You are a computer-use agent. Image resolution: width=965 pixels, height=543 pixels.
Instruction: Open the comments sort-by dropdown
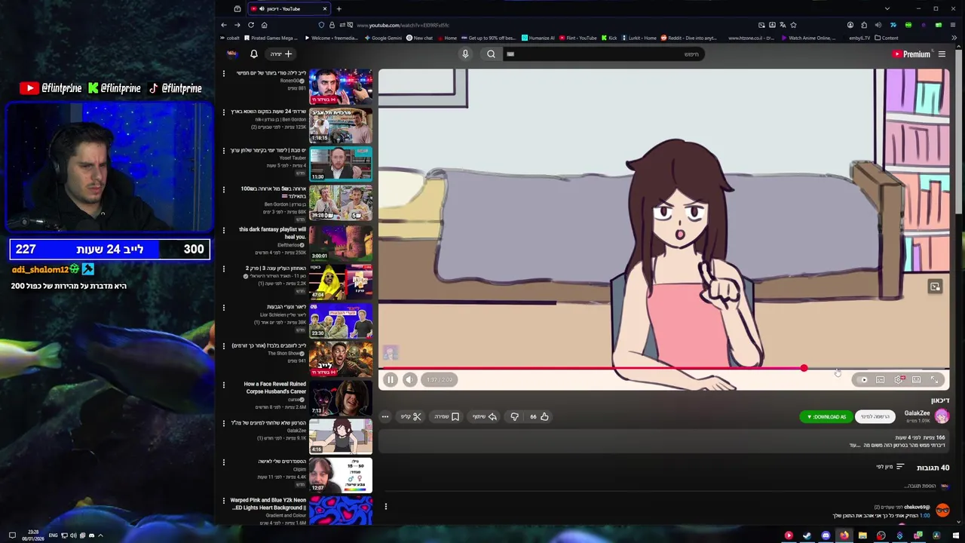click(890, 467)
